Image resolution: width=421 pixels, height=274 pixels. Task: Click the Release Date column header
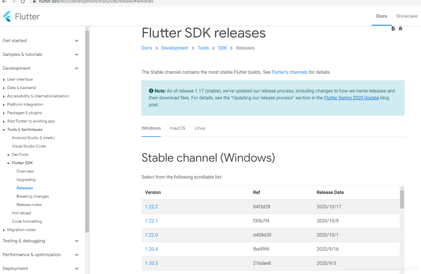pos(330,192)
